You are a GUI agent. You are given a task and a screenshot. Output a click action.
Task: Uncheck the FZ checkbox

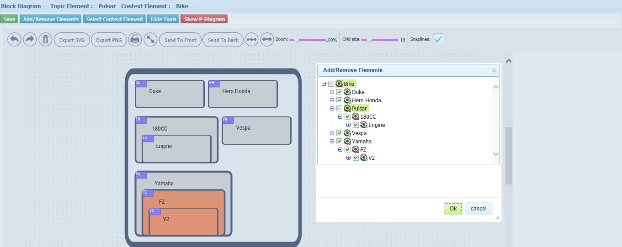point(347,150)
